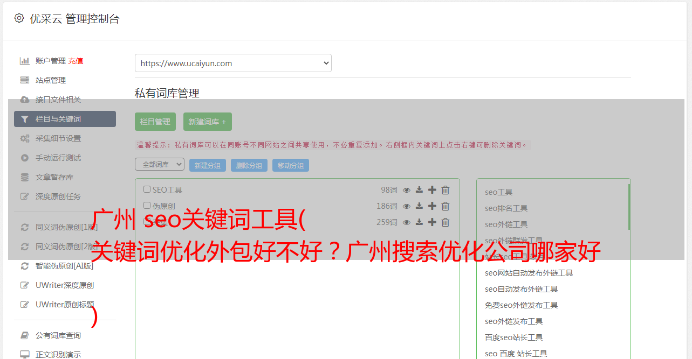The height and width of the screenshot is (359, 692).
Task: Select keyword seo外链工具
Action: pyautogui.click(x=506, y=224)
